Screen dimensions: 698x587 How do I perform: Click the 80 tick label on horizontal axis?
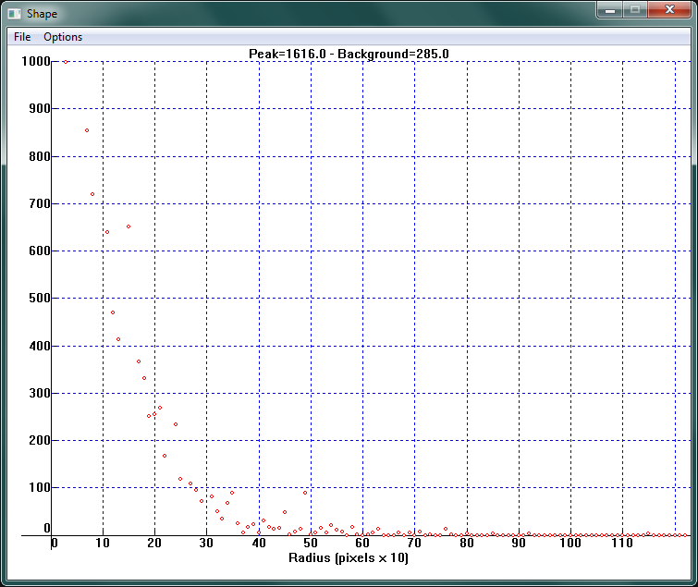467,544
